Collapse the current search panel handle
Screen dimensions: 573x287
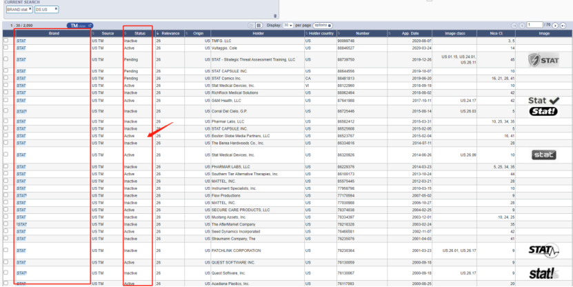(x=275, y=16)
